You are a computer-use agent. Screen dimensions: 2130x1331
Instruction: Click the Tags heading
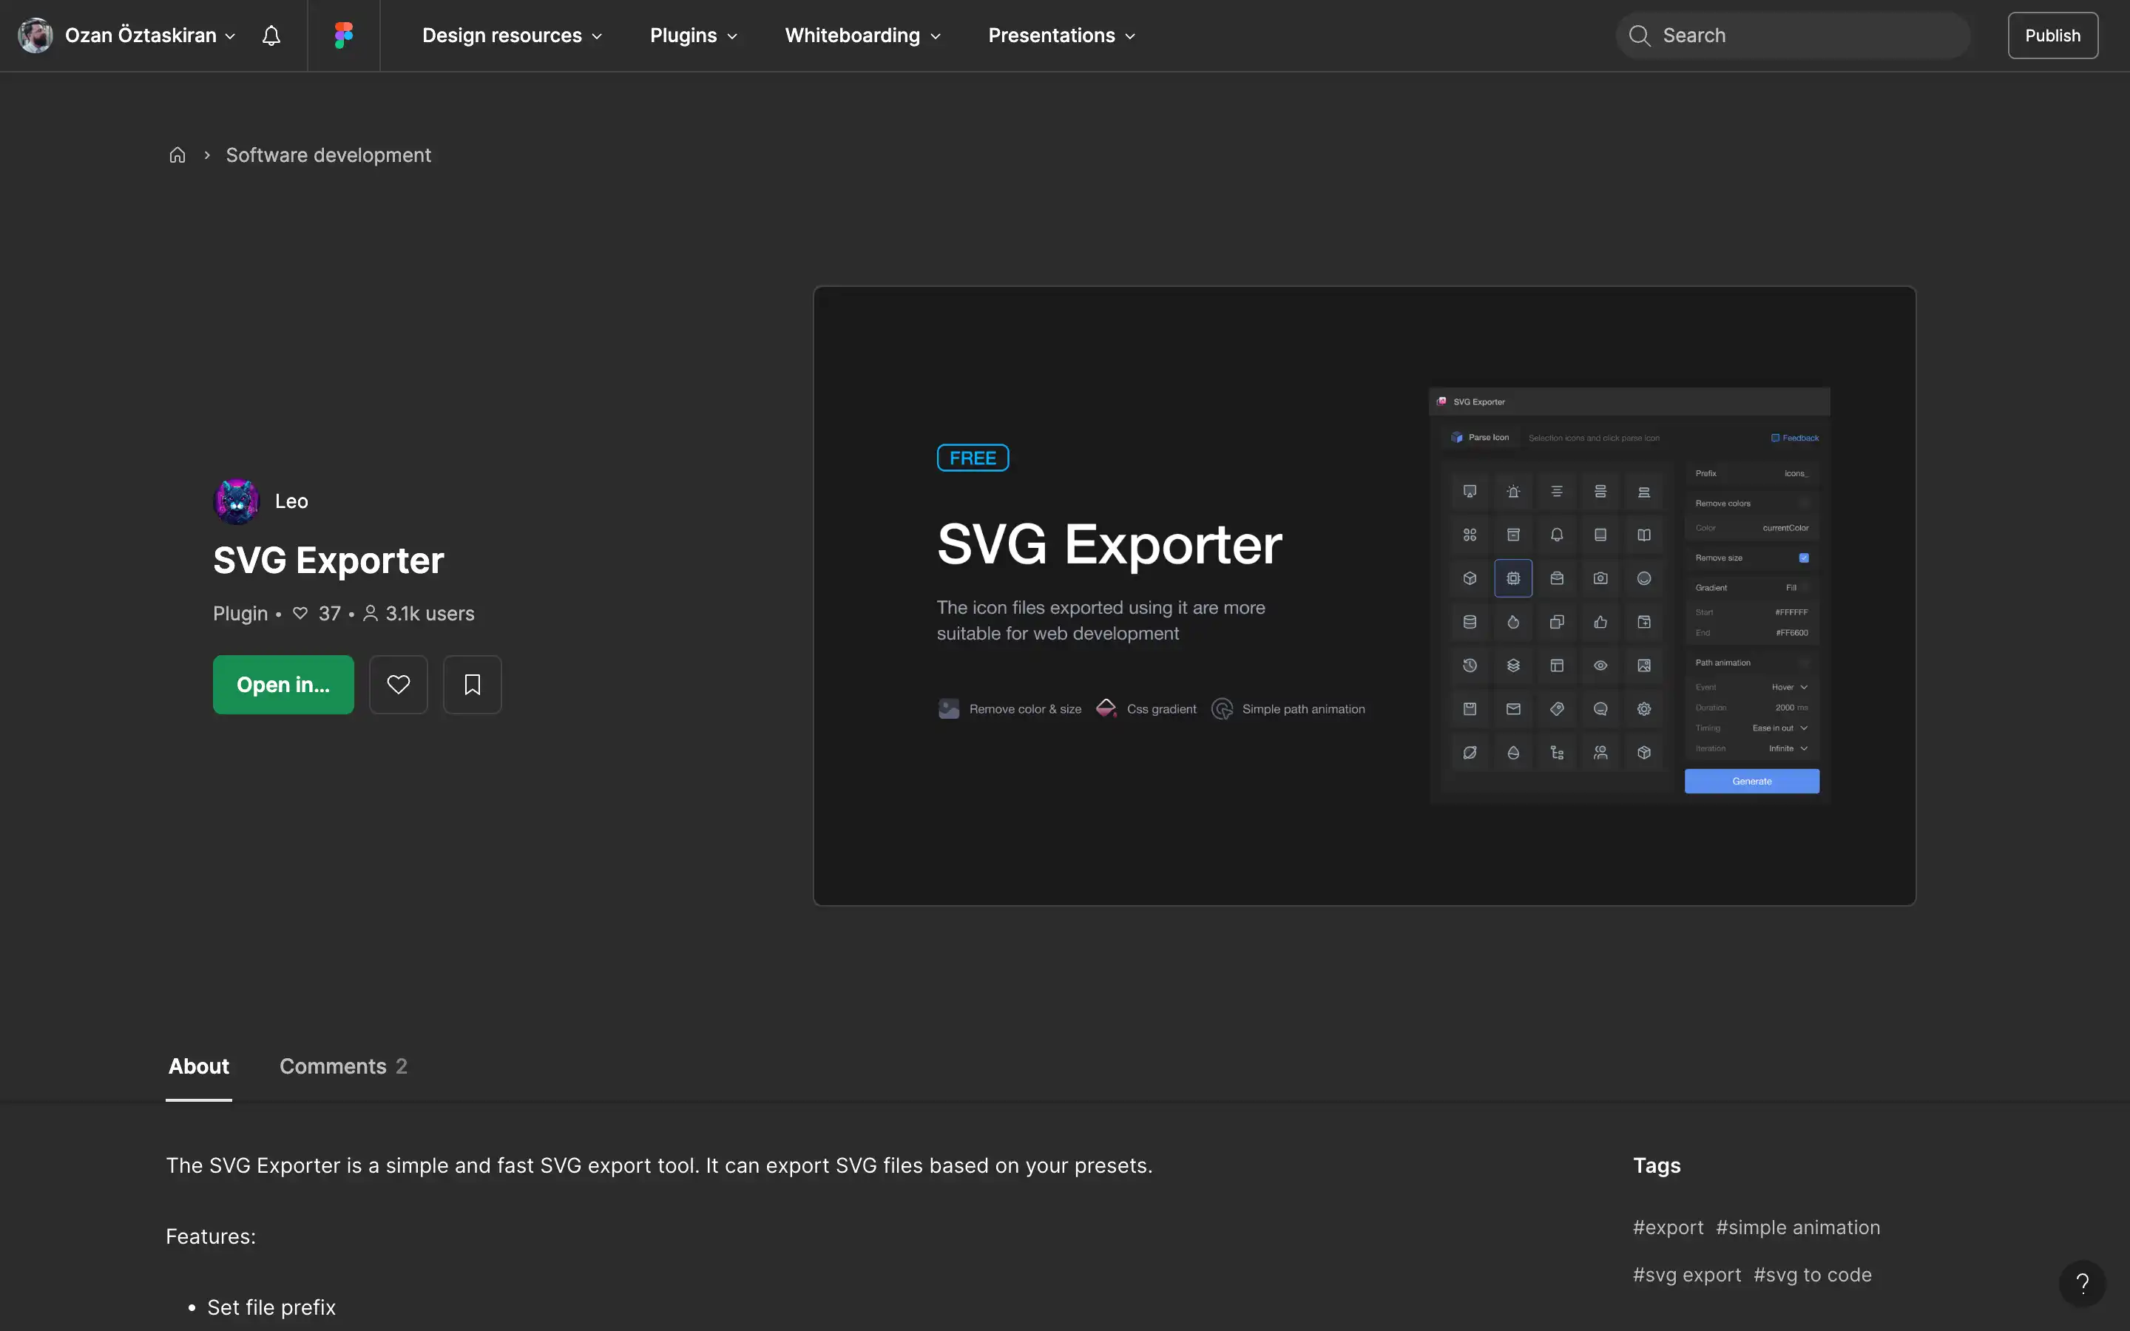(x=1657, y=1165)
